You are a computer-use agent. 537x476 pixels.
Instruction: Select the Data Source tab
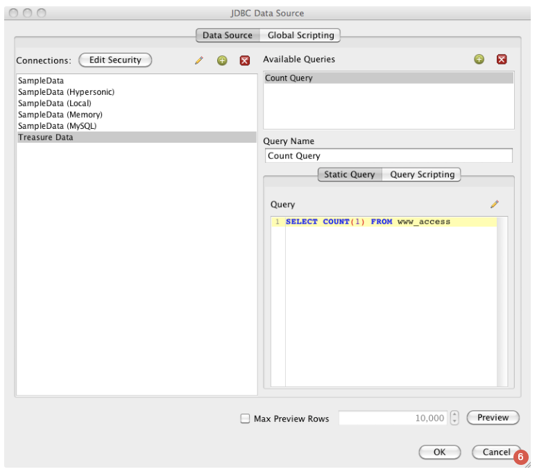(227, 35)
